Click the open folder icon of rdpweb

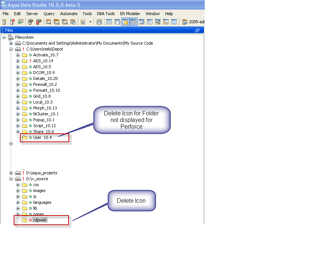(x=25, y=220)
